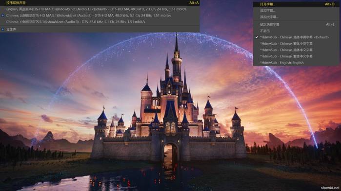Image resolution: width=341 pixels, height=191 pixels.
Task: Pick HdmvSub 简体中英字幕 Default subtitle
Action: (296, 37)
